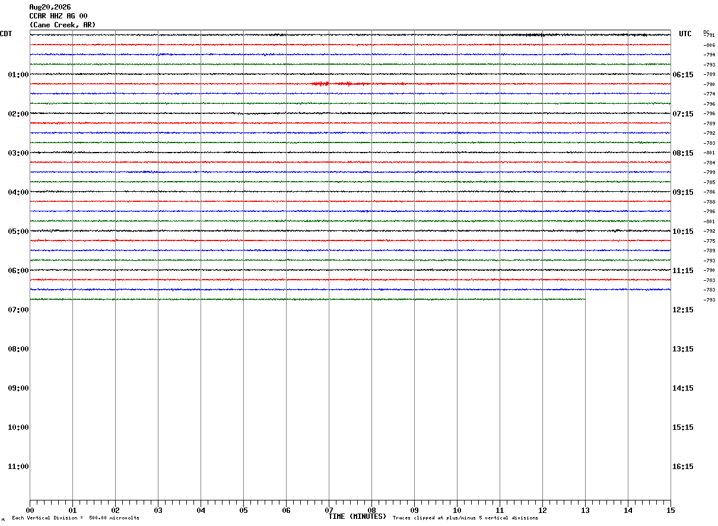Click the station code CCAR HHZ AG 00
The height and width of the screenshot is (526, 718).
tap(58, 16)
